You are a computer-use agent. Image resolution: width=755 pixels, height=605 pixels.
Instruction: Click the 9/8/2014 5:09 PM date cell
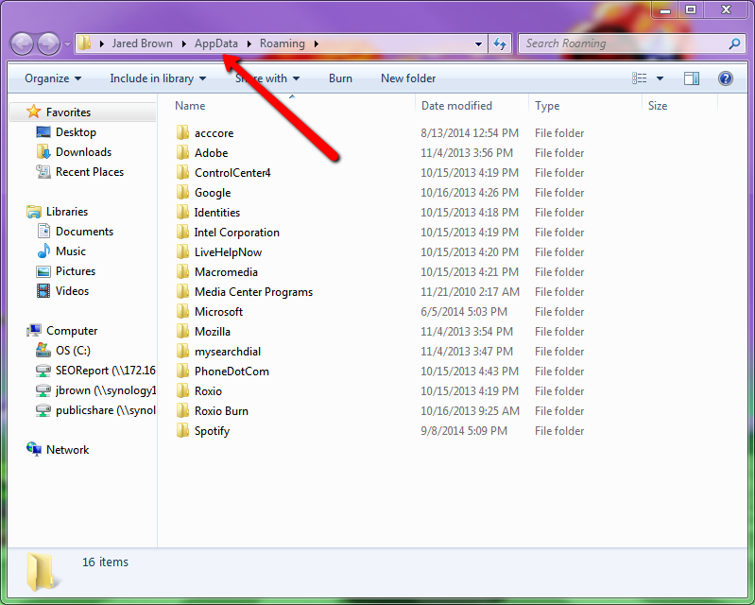pyautogui.click(x=464, y=431)
